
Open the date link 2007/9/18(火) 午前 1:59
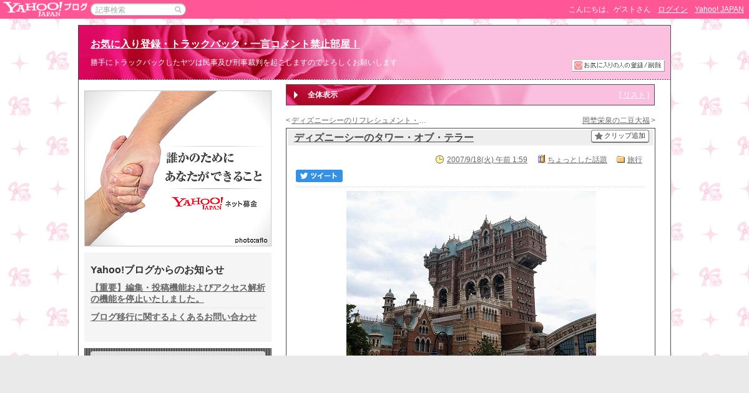(487, 160)
